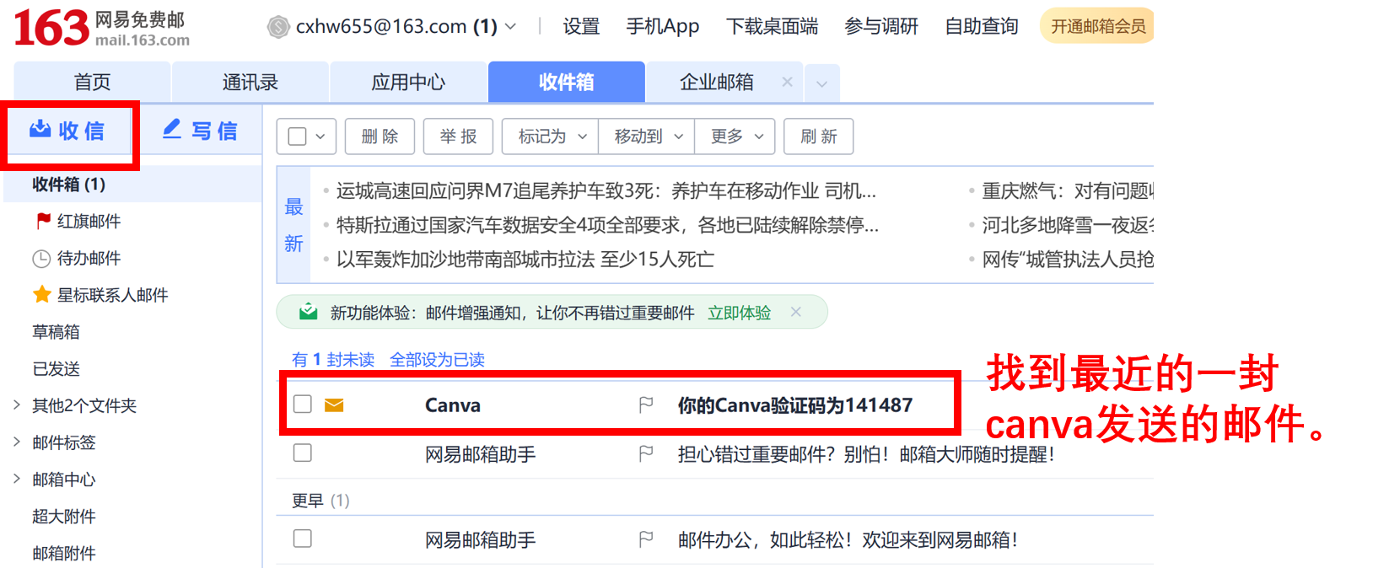The image size is (1373, 568).
Task: Check the select-all checkbox in toolbar
Action: (297, 137)
